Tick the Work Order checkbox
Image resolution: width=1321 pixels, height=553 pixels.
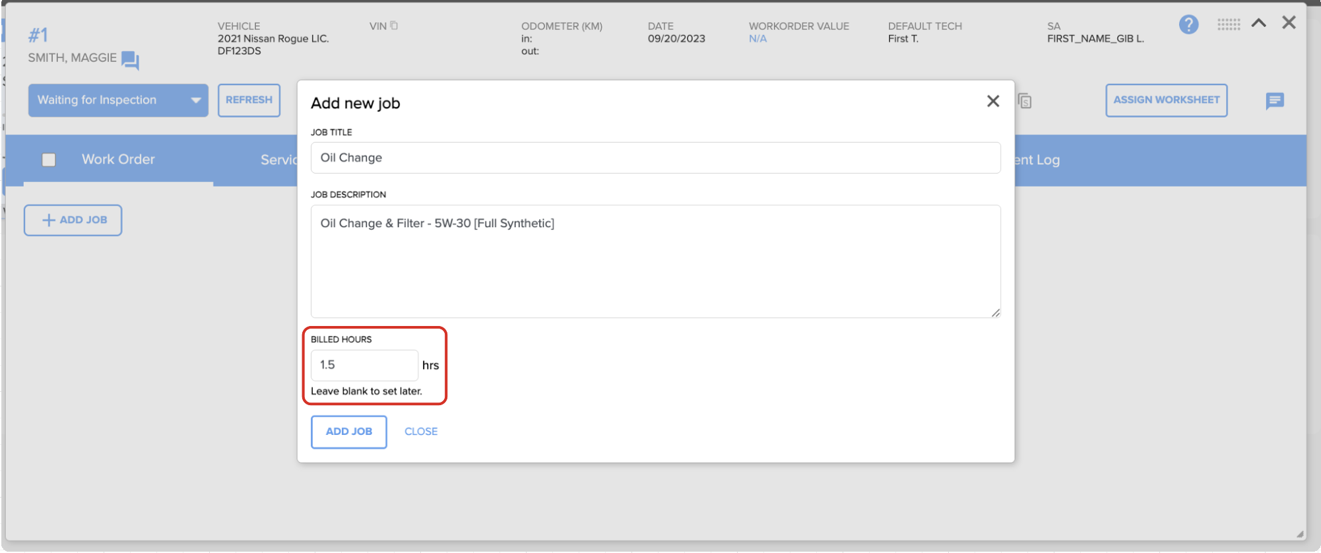(x=49, y=160)
